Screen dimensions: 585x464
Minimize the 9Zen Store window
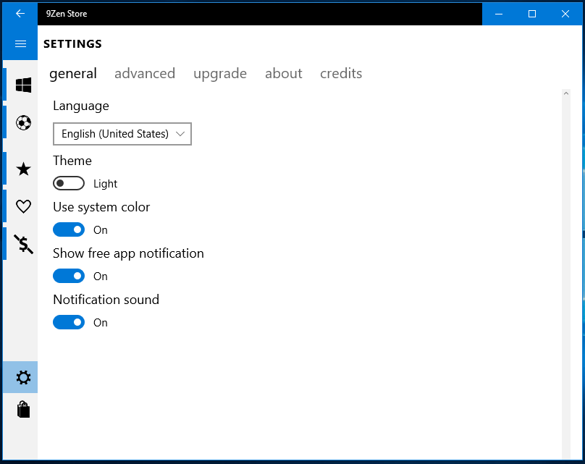(x=499, y=14)
